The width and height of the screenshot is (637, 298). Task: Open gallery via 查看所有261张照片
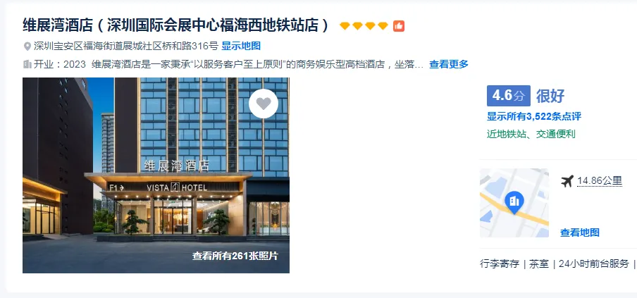point(235,256)
